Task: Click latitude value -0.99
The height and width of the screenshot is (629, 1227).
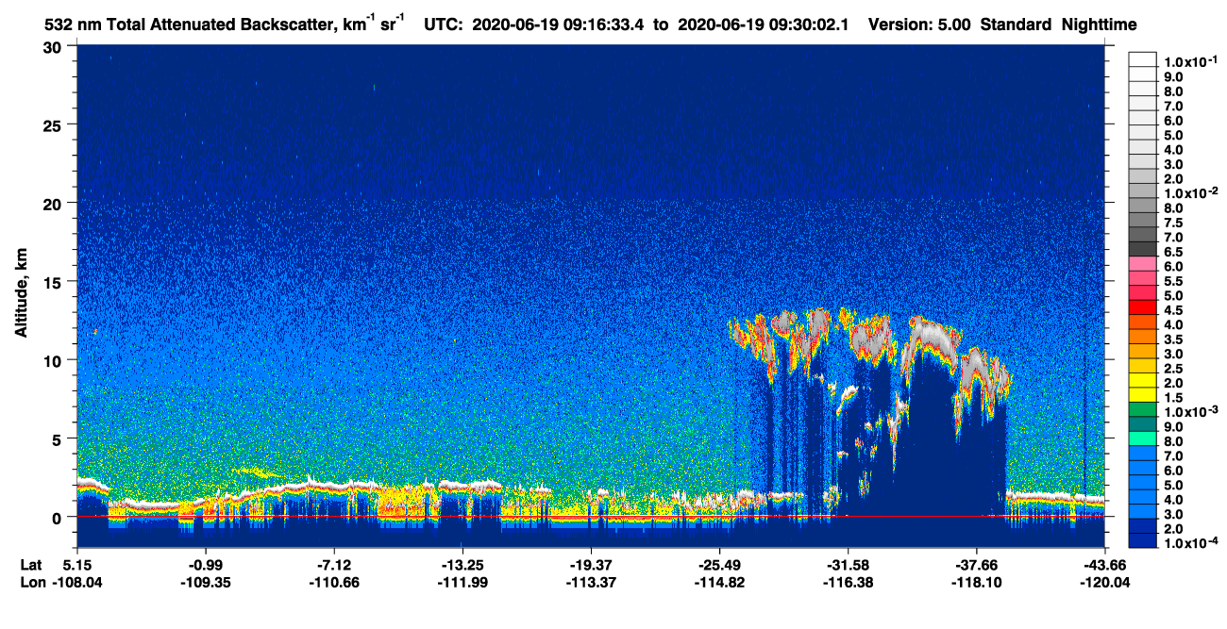Action: click(x=205, y=565)
